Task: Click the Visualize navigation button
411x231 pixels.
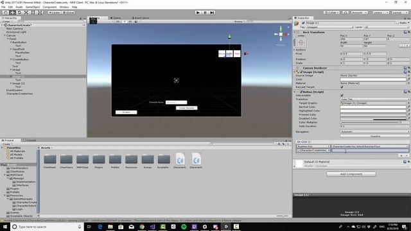Action: click(x=375, y=136)
